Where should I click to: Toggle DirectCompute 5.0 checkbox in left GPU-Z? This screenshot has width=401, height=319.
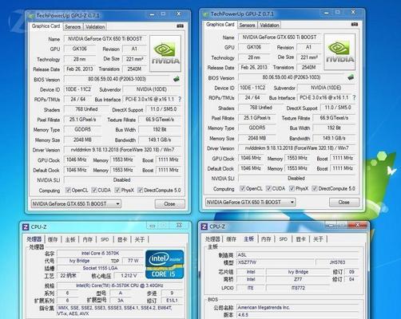point(141,190)
